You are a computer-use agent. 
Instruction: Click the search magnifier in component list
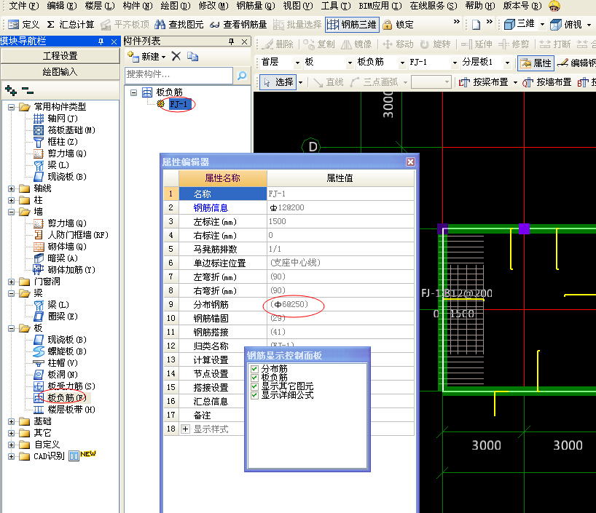tap(241, 75)
